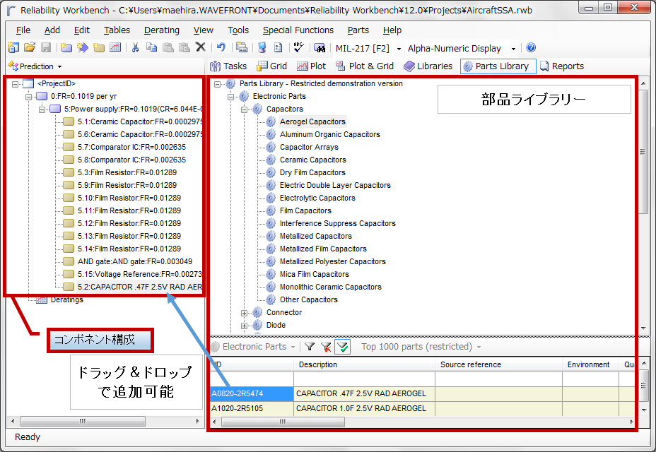
Task: Collapse the <ProjectID> tree node
Action: pos(15,84)
